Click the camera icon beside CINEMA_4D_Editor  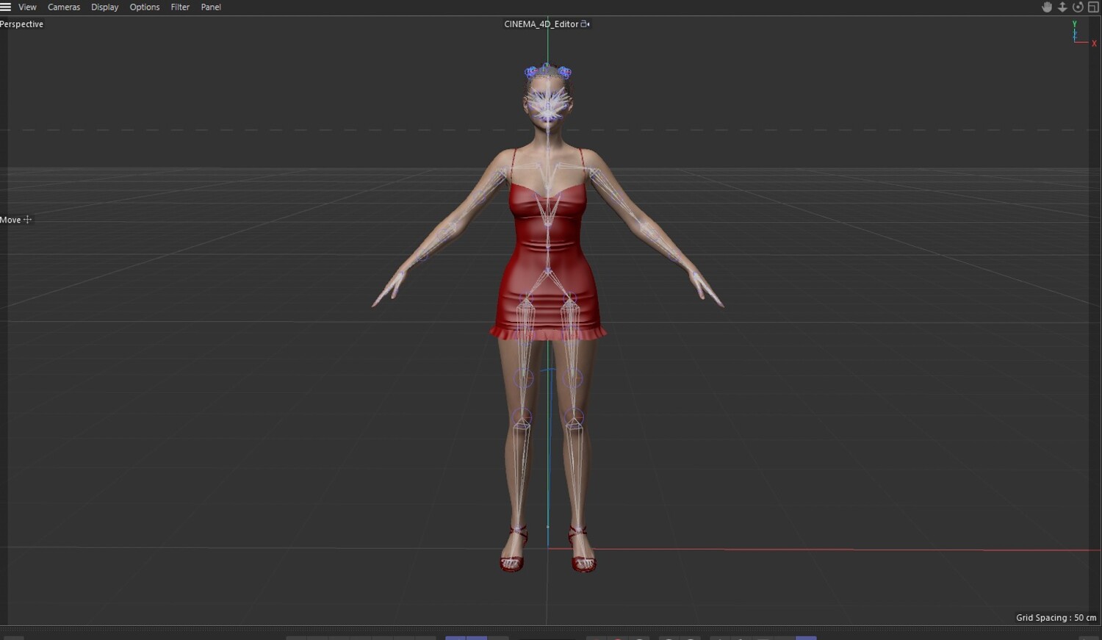point(586,24)
